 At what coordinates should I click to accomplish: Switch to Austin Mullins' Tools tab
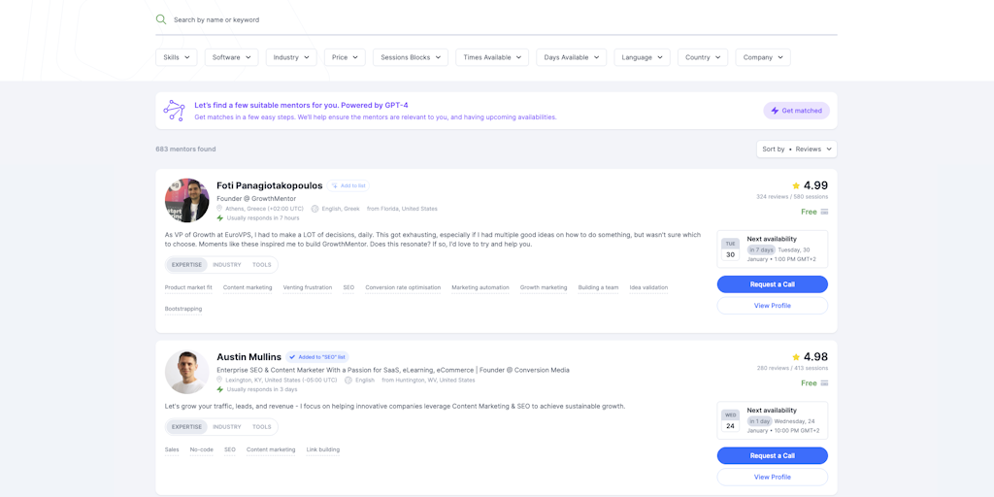point(262,427)
